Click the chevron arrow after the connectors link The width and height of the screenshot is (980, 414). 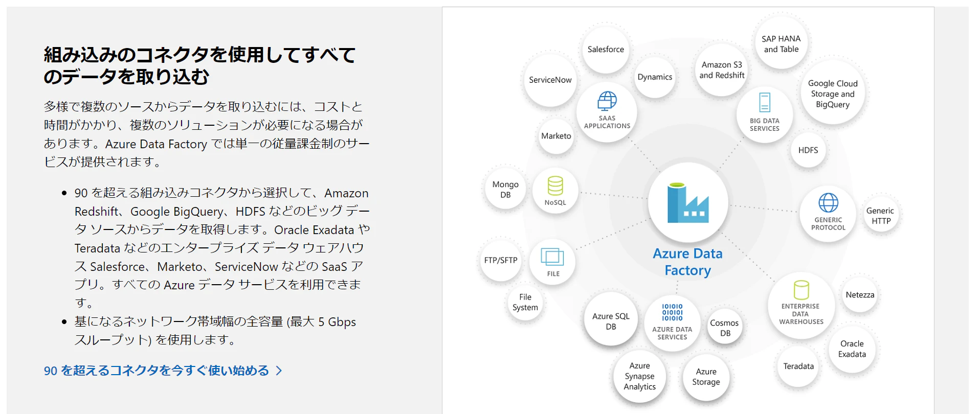click(x=279, y=371)
